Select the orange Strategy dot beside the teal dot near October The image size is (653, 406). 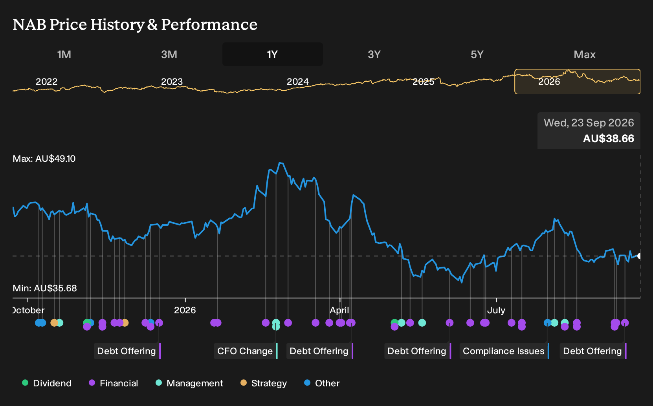[x=54, y=323]
